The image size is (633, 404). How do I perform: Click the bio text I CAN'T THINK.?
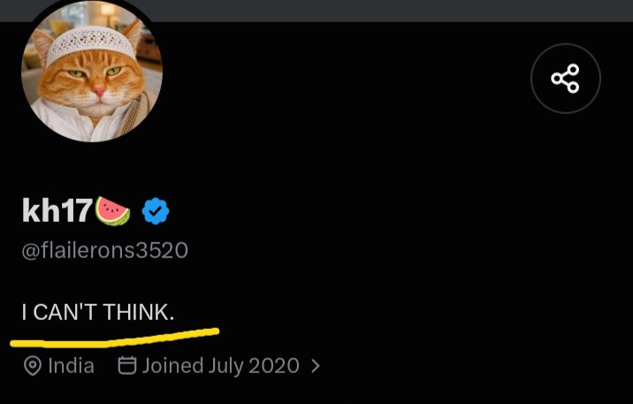tap(98, 312)
